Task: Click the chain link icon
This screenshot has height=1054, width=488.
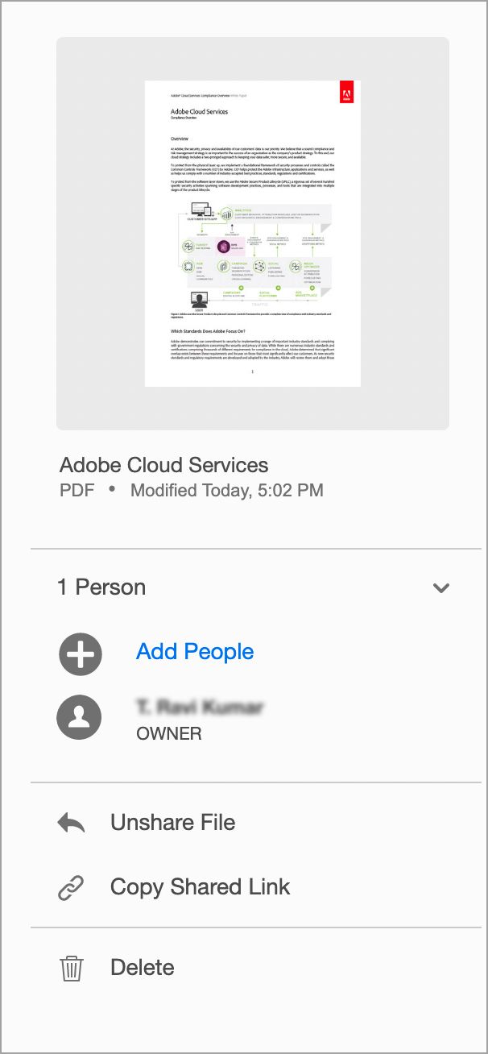Action: (x=72, y=887)
